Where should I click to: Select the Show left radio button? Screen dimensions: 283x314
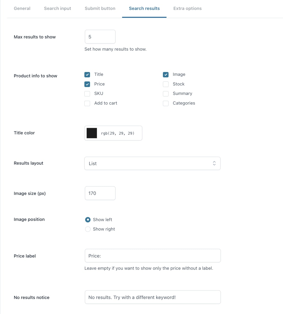[x=88, y=220]
